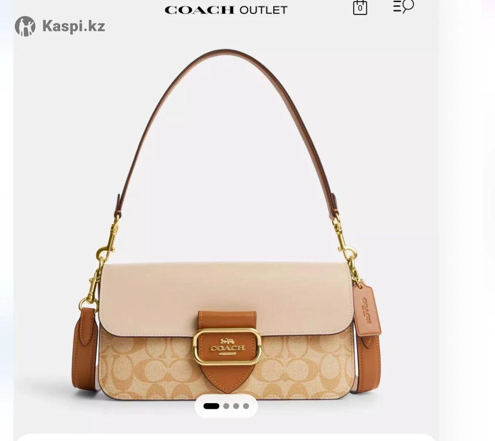Open the white bottom sheet panel

226,437
